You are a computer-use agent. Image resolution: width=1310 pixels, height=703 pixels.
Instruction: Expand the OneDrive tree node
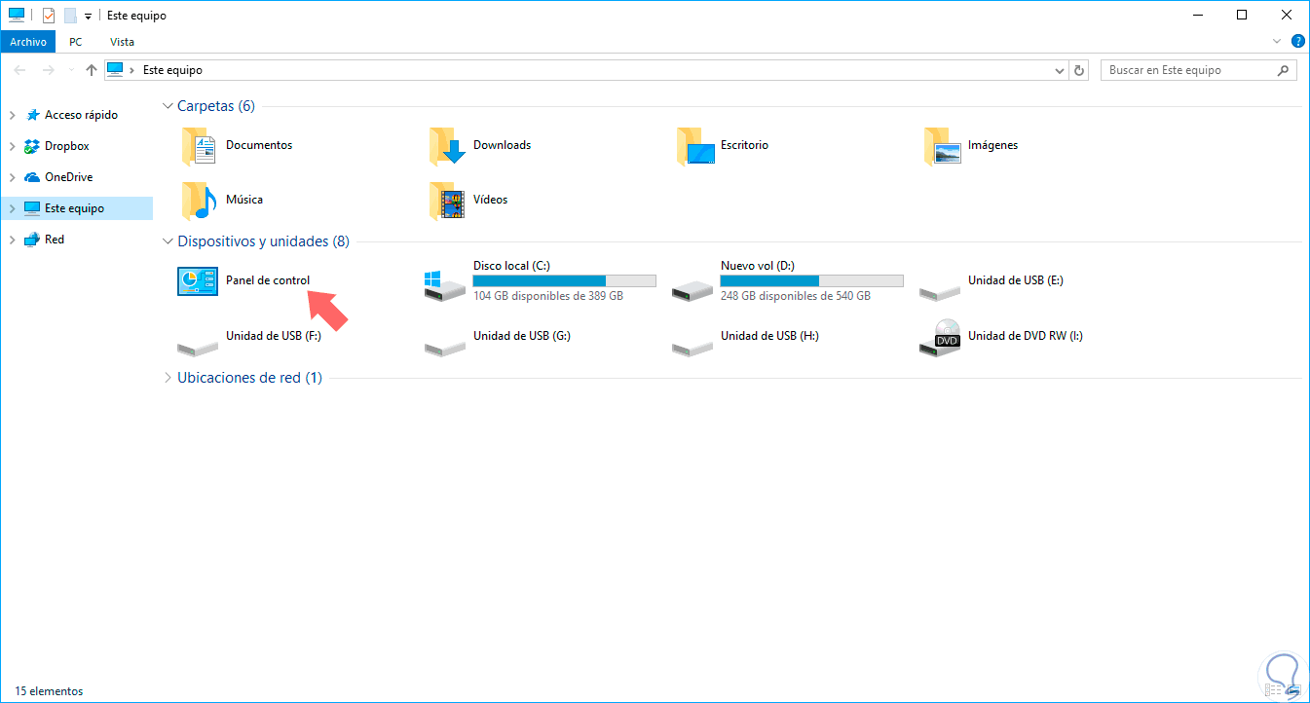(12, 177)
